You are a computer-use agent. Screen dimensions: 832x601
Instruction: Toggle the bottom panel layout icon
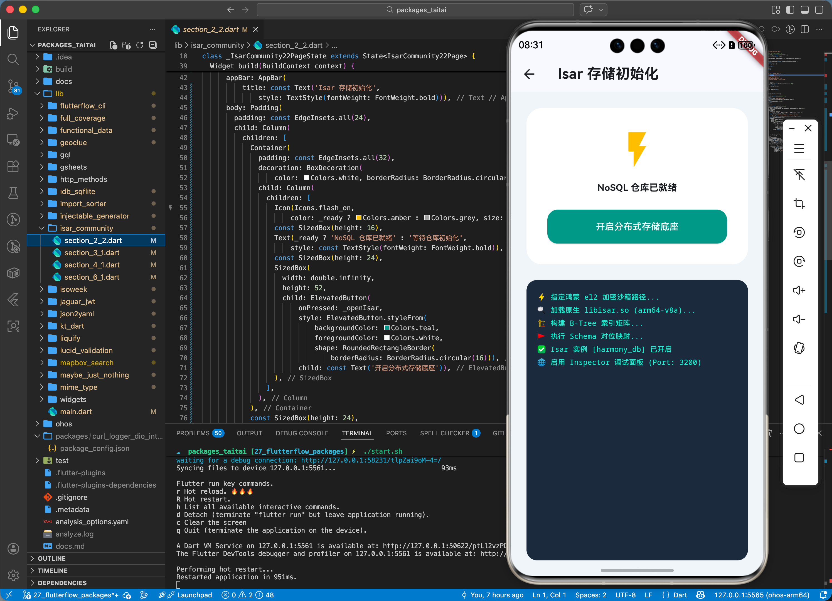click(804, 10)
